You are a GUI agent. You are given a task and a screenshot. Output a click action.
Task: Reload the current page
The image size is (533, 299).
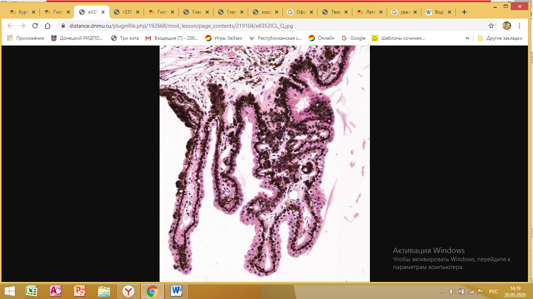pyautogui.click(x=35, y=26)
